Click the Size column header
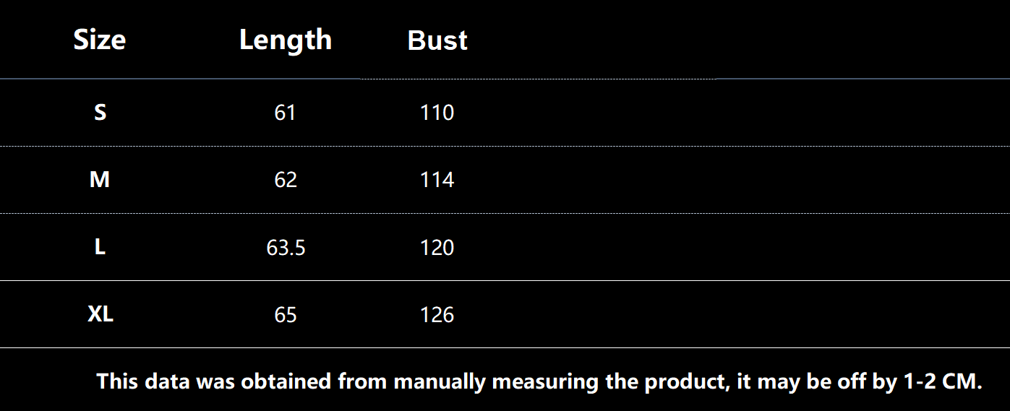 coord(100,40)
